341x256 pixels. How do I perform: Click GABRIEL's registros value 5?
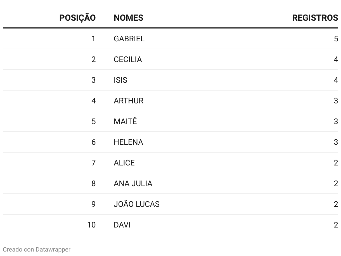point(336,39)
